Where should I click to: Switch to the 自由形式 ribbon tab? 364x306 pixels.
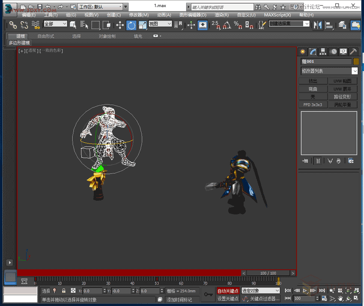pos(46,36)
